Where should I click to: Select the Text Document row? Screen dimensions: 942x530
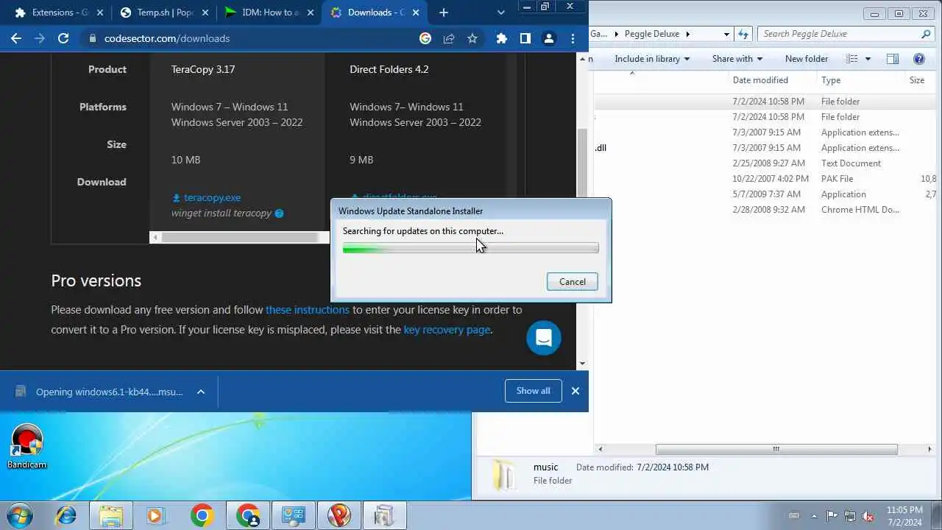pyautogui.click(x=765, y=163)
